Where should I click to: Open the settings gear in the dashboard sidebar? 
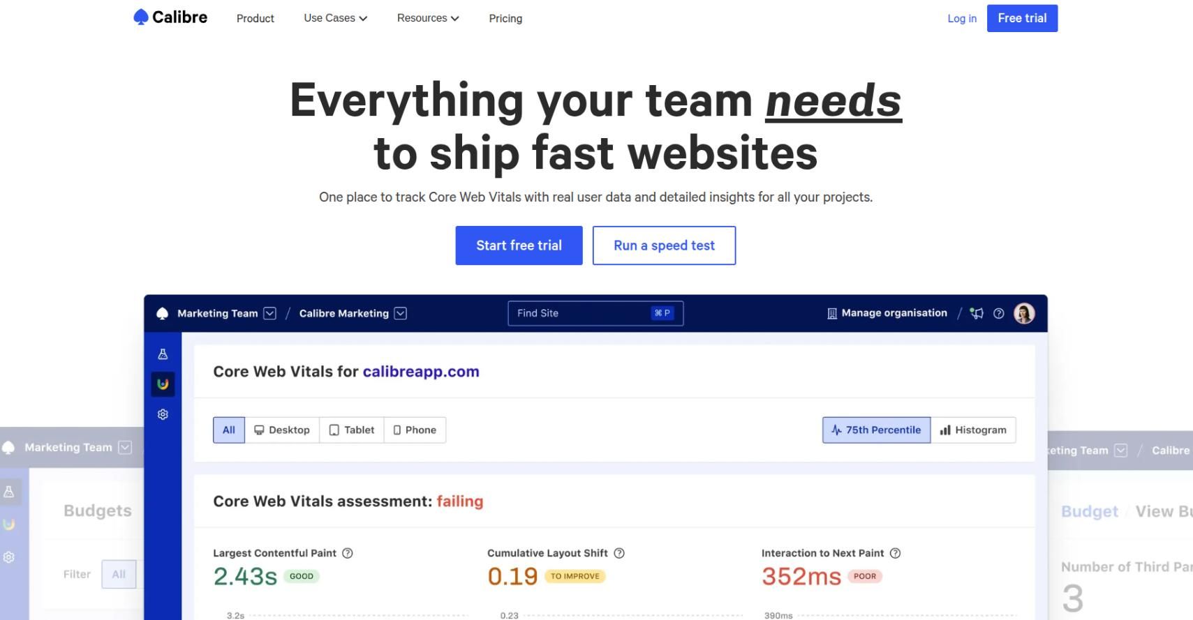click(163, 414)
